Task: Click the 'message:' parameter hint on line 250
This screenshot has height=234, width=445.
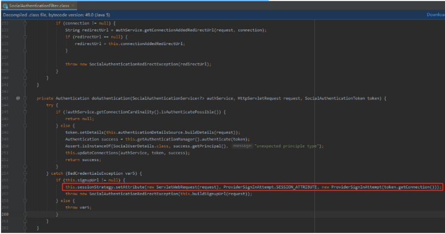Action: [x=242, y=146]
